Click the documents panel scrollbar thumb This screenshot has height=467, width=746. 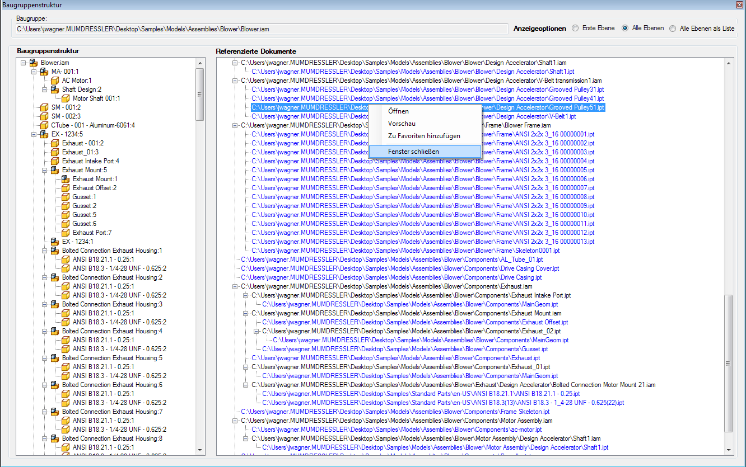(729, 364)
